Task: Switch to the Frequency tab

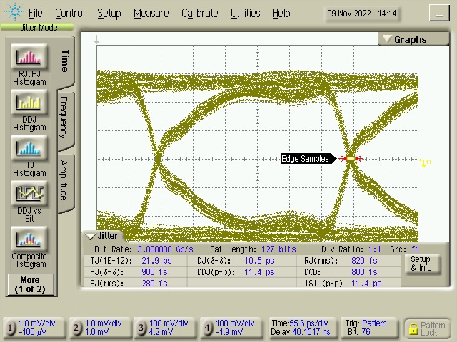Action: click(x=64, y=118)
